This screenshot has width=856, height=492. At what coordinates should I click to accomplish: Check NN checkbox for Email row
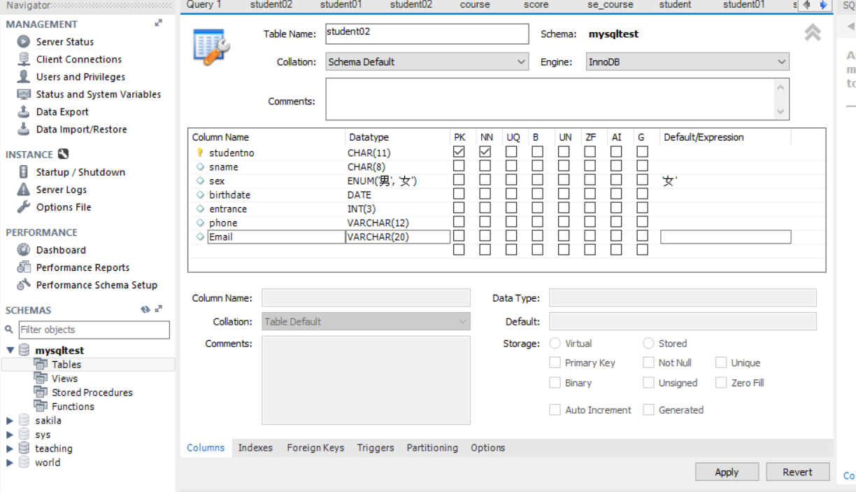485,236
